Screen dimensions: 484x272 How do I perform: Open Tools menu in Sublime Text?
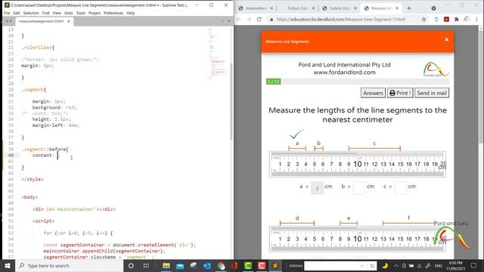click(x=81, y=13)
